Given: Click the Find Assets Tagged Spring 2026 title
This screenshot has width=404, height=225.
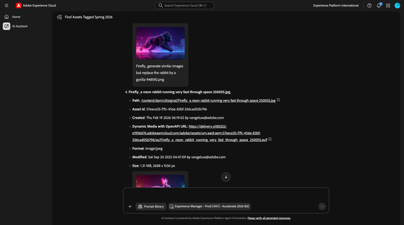Looking at the screenshot, I should click(89, 17).
